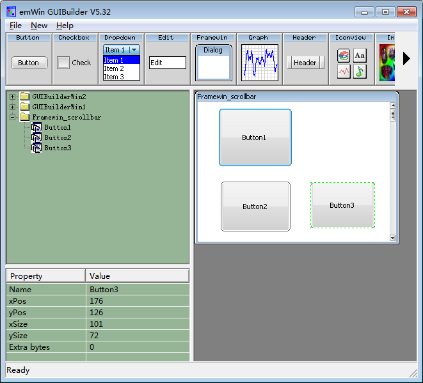
Task: Click the yPos property label
Action: coord(17,313)
